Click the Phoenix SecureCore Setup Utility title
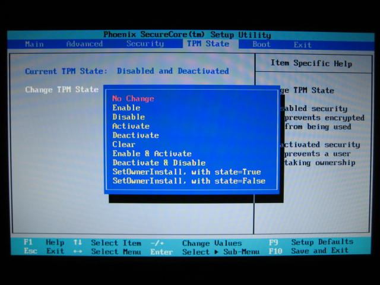 [187, 34]
